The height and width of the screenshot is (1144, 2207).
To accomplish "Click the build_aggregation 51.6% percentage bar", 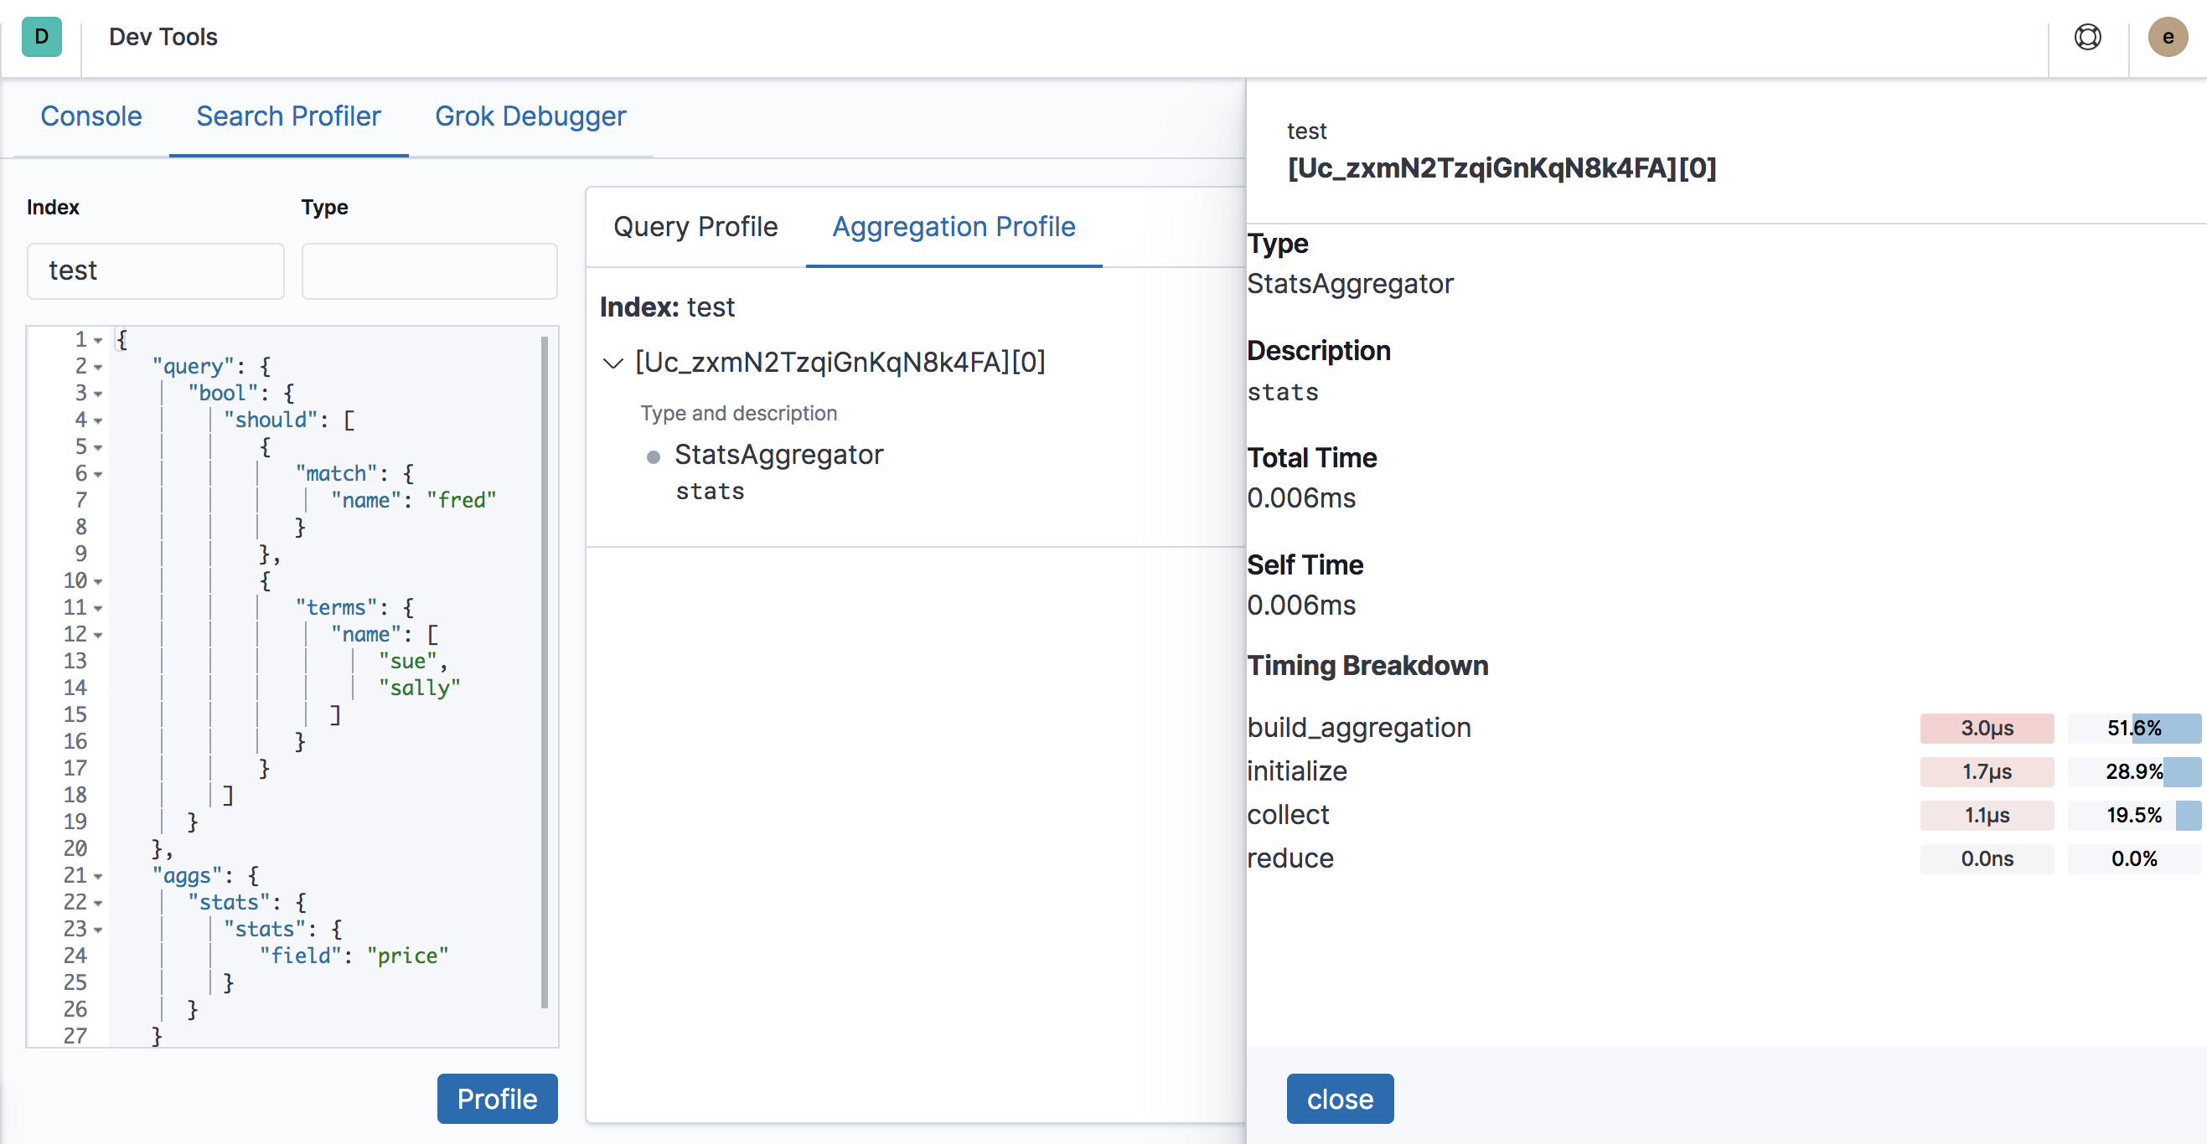I will [2133, 728].
